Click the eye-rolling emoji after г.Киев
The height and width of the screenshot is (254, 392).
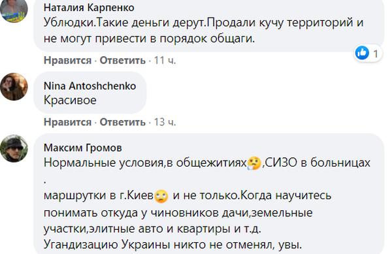coord(161,196)
